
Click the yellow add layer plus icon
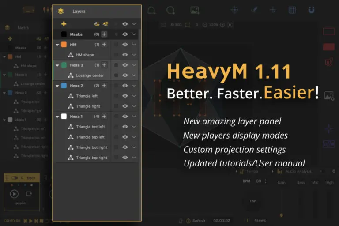(x=64, y=24)
